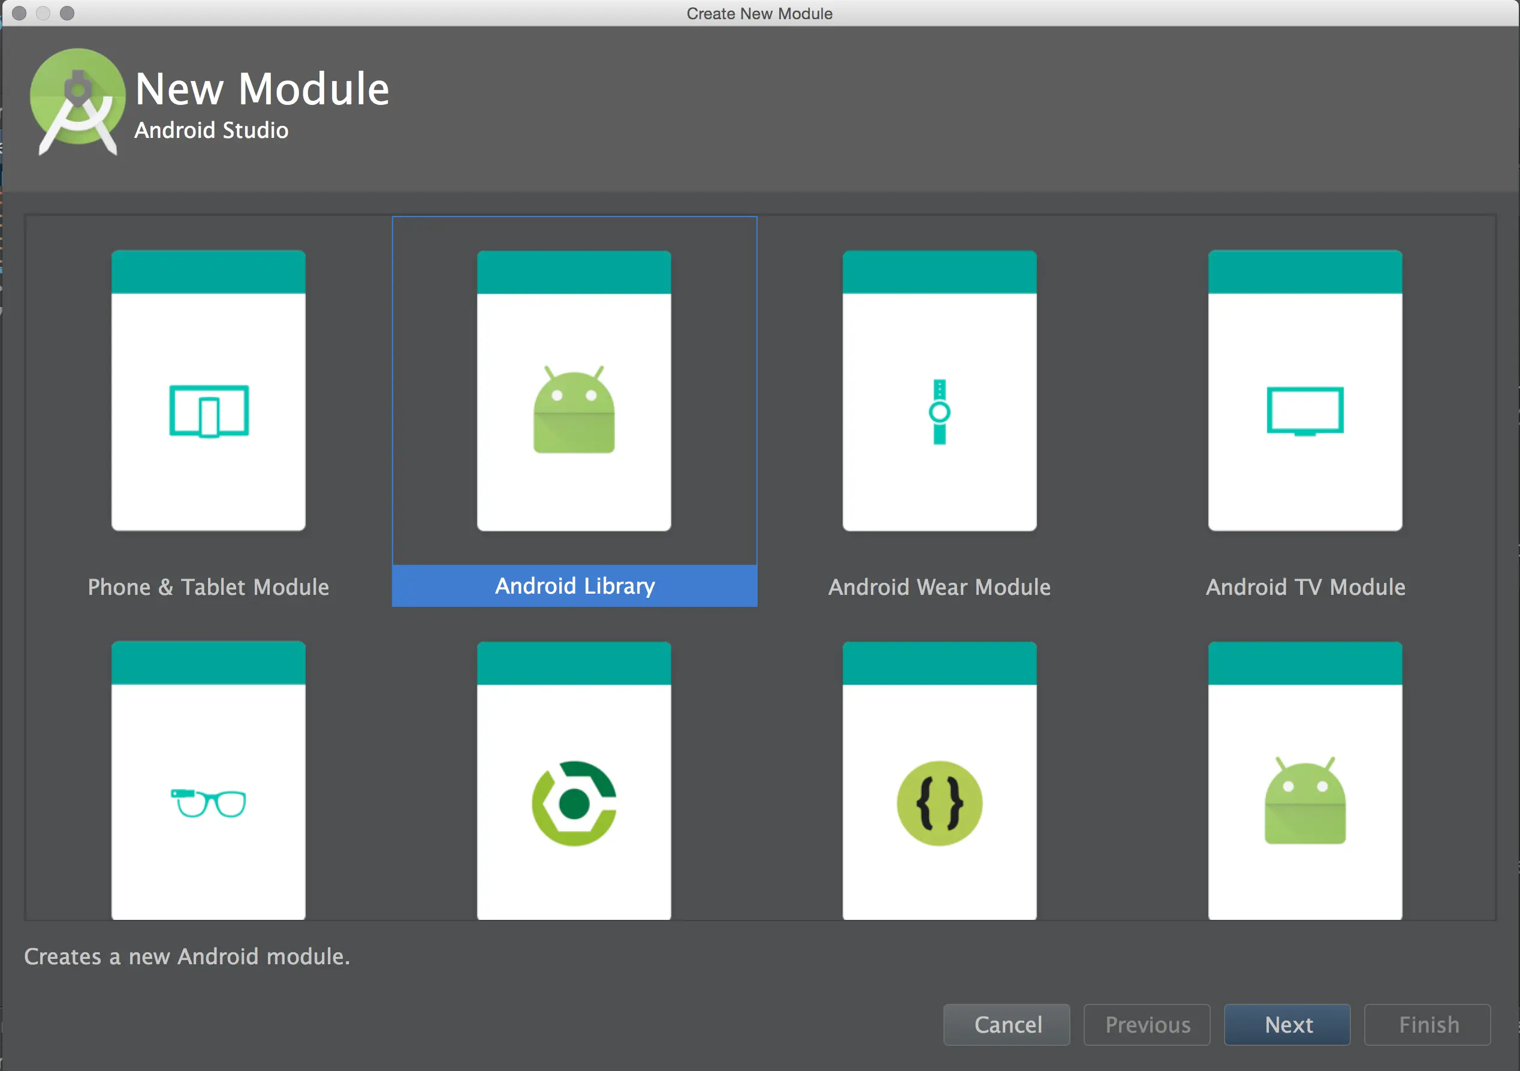This screenshot has height=1071, width=1520.
Task: Click the disabled Finish button
Action: pos(1427,1025)
